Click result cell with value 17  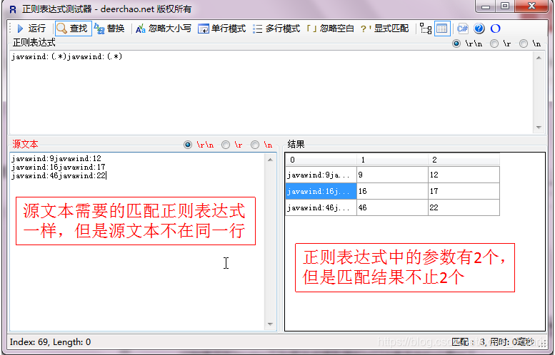pos(464,191)
